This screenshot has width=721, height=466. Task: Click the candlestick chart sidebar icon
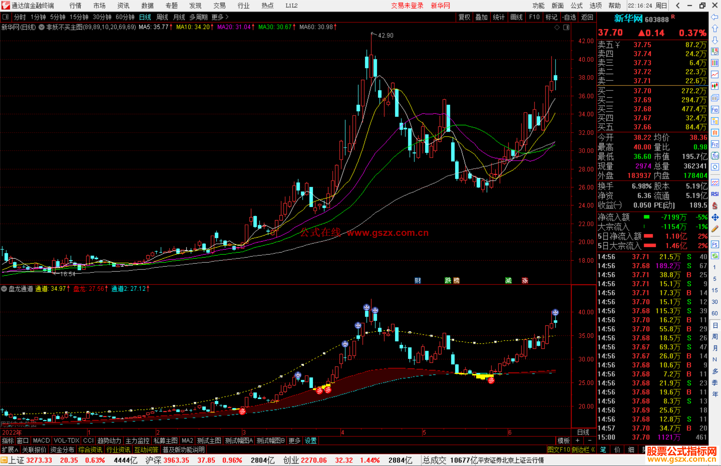click(x=715, y=86)
